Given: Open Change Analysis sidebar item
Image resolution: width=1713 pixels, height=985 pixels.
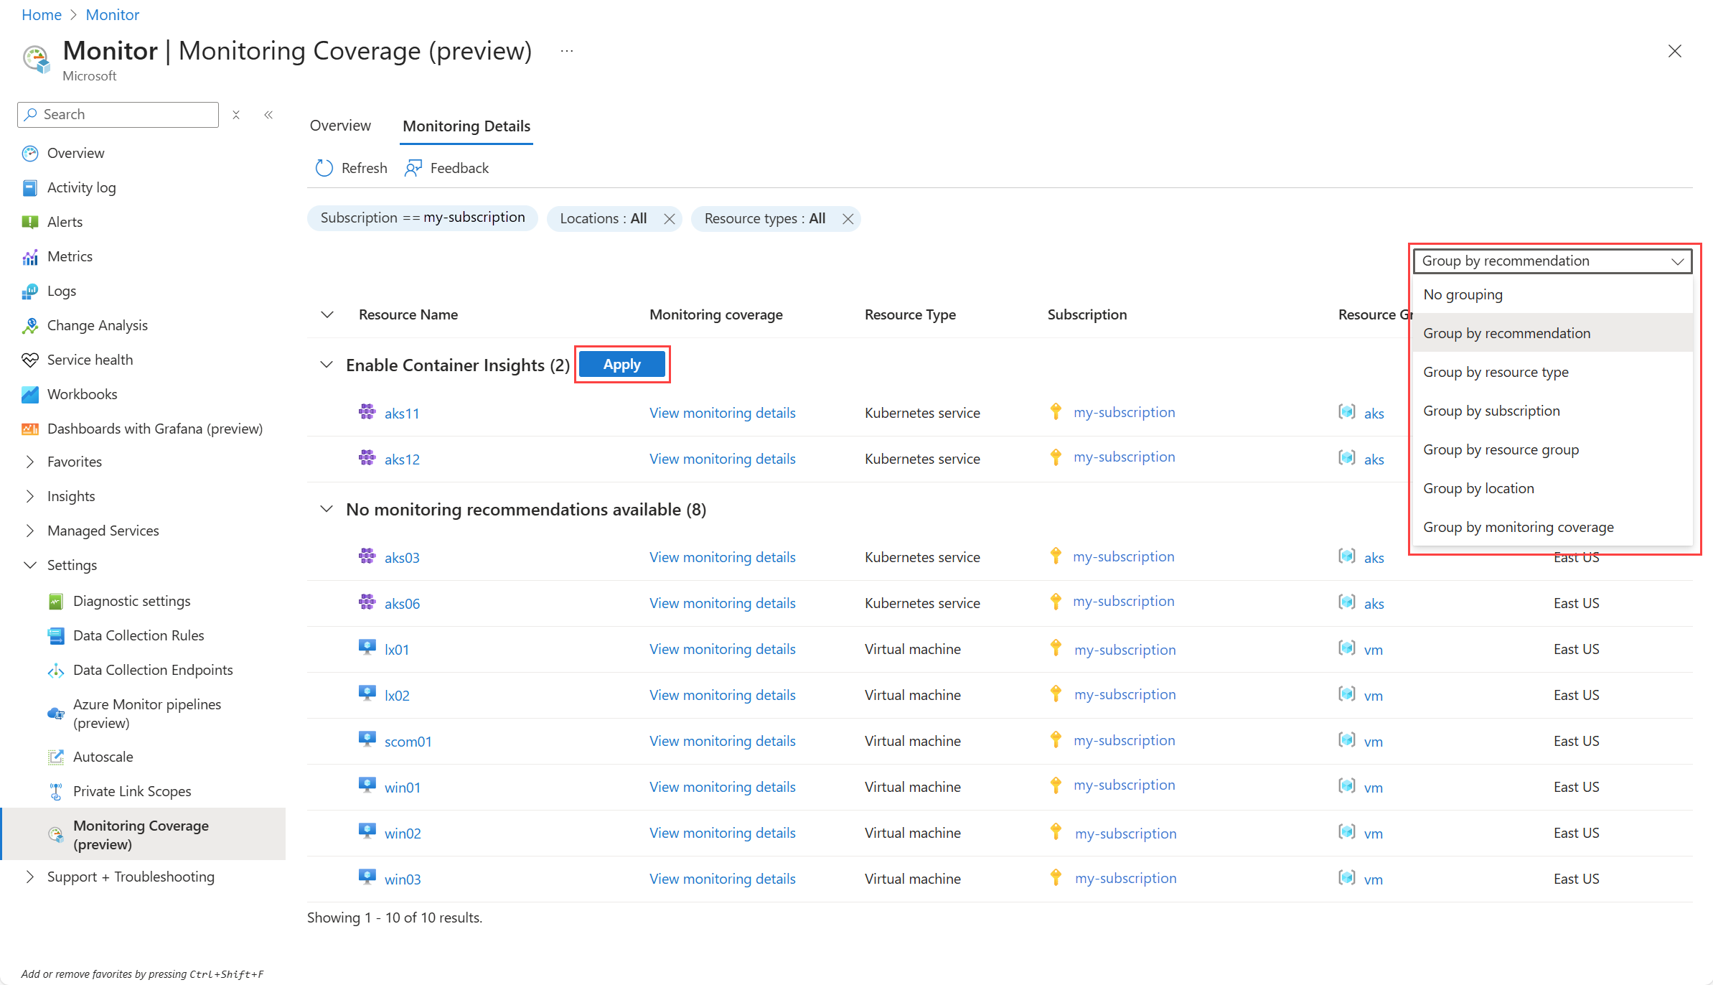Looking at the screenshot, I should [97, 325].
